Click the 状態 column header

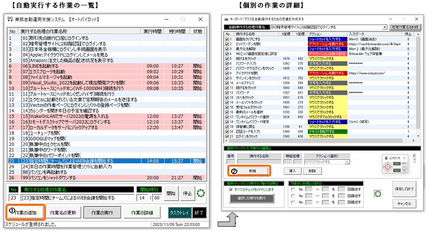click(x=198, y=31)
